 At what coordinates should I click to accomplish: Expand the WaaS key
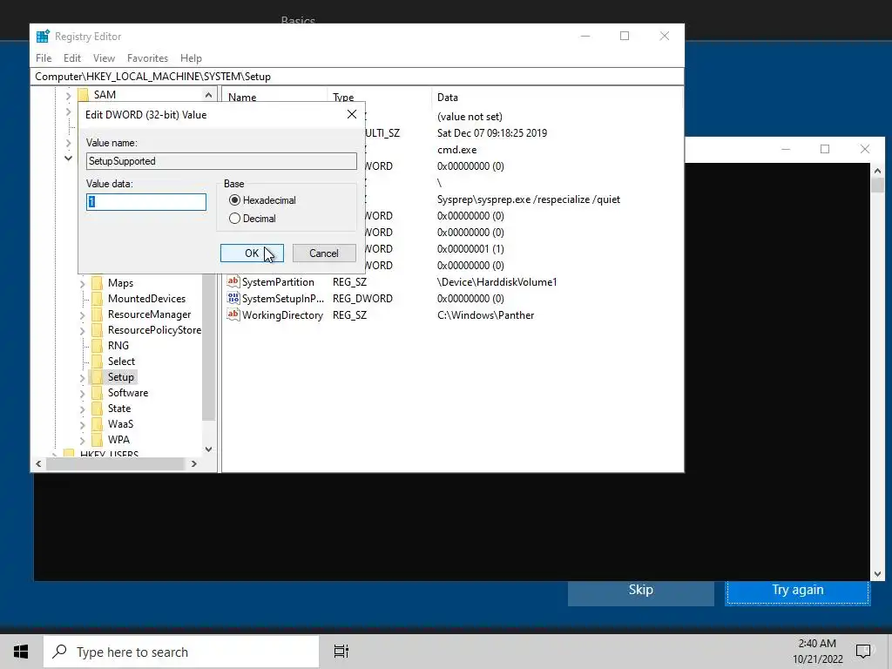(83, 424)
